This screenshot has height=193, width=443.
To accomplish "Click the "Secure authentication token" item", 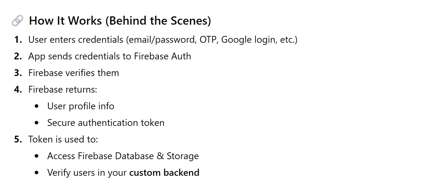I will 106,123.
